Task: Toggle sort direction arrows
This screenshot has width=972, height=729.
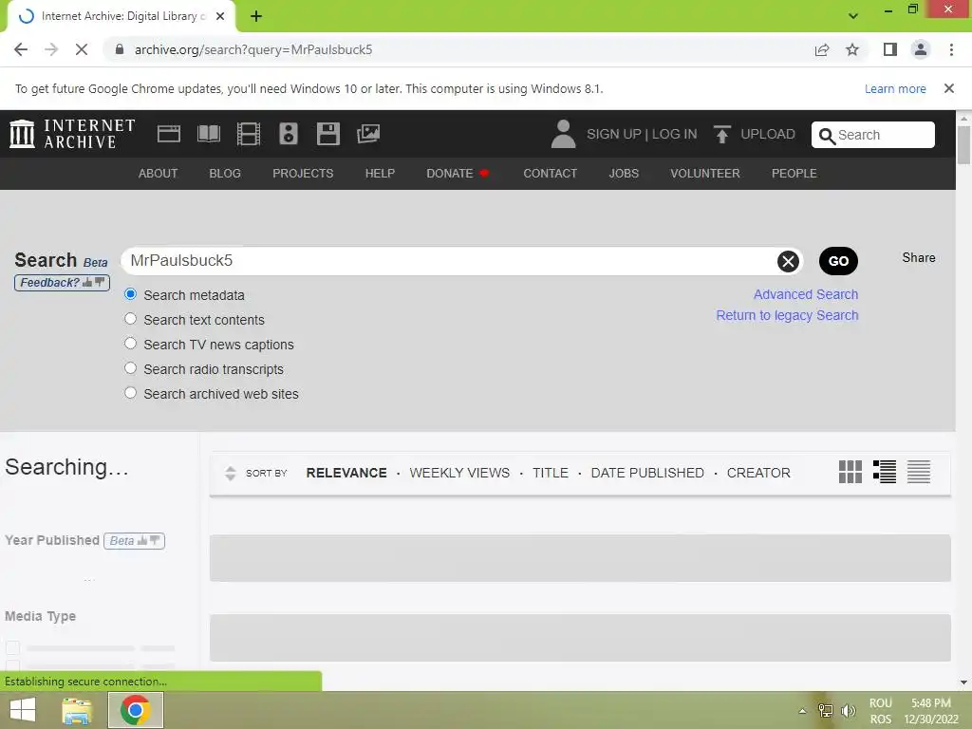Action: pos(230,473)
